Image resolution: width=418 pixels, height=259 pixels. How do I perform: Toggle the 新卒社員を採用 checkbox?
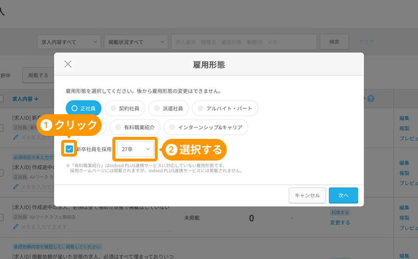[70, 149]
